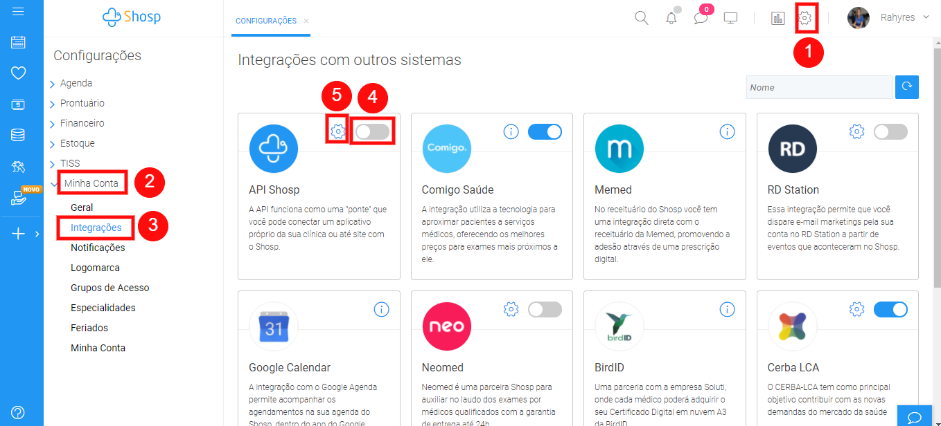Show Comigo Saúde info icon
Image resolution: width=941 pixels, height=426 pixels.
pos(511,131)
